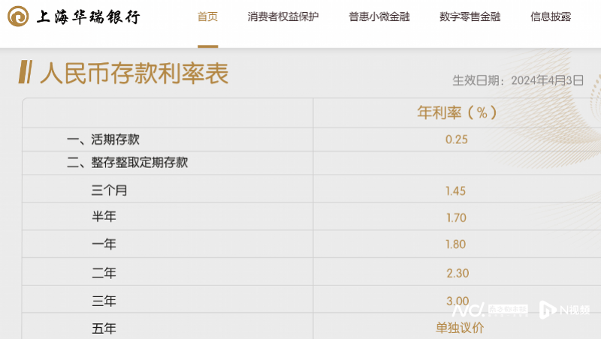
Task: Select the 二、整存整取定期存款 row label
Action: 127,163
